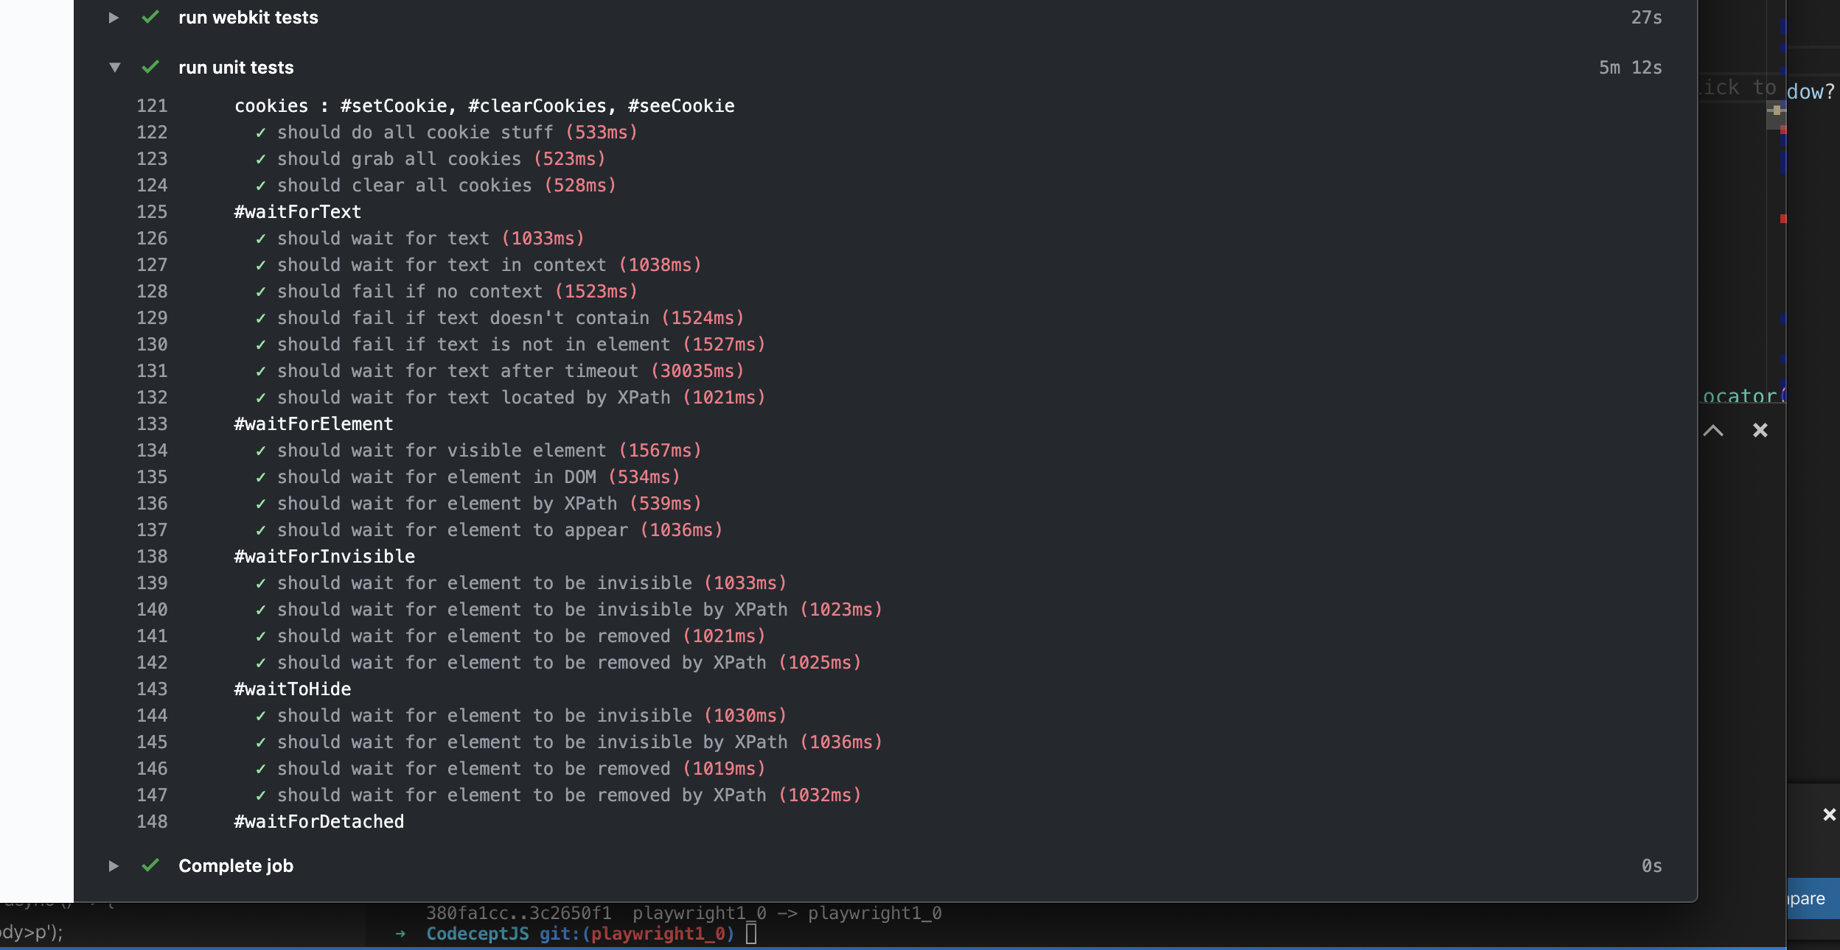1840x950 pixels.
Task: Click the run unit tests title
Action: pos(236,68)
